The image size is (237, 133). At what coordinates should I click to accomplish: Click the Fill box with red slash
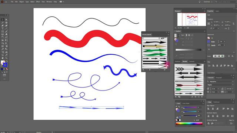(x=3, y=62)
